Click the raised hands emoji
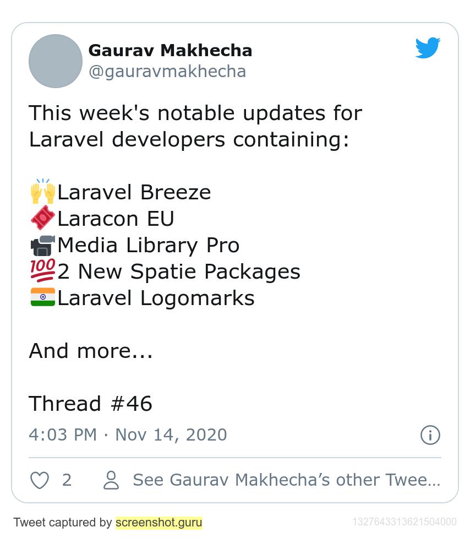This screenshot has height=554, width=470. [x=43, y=191]
